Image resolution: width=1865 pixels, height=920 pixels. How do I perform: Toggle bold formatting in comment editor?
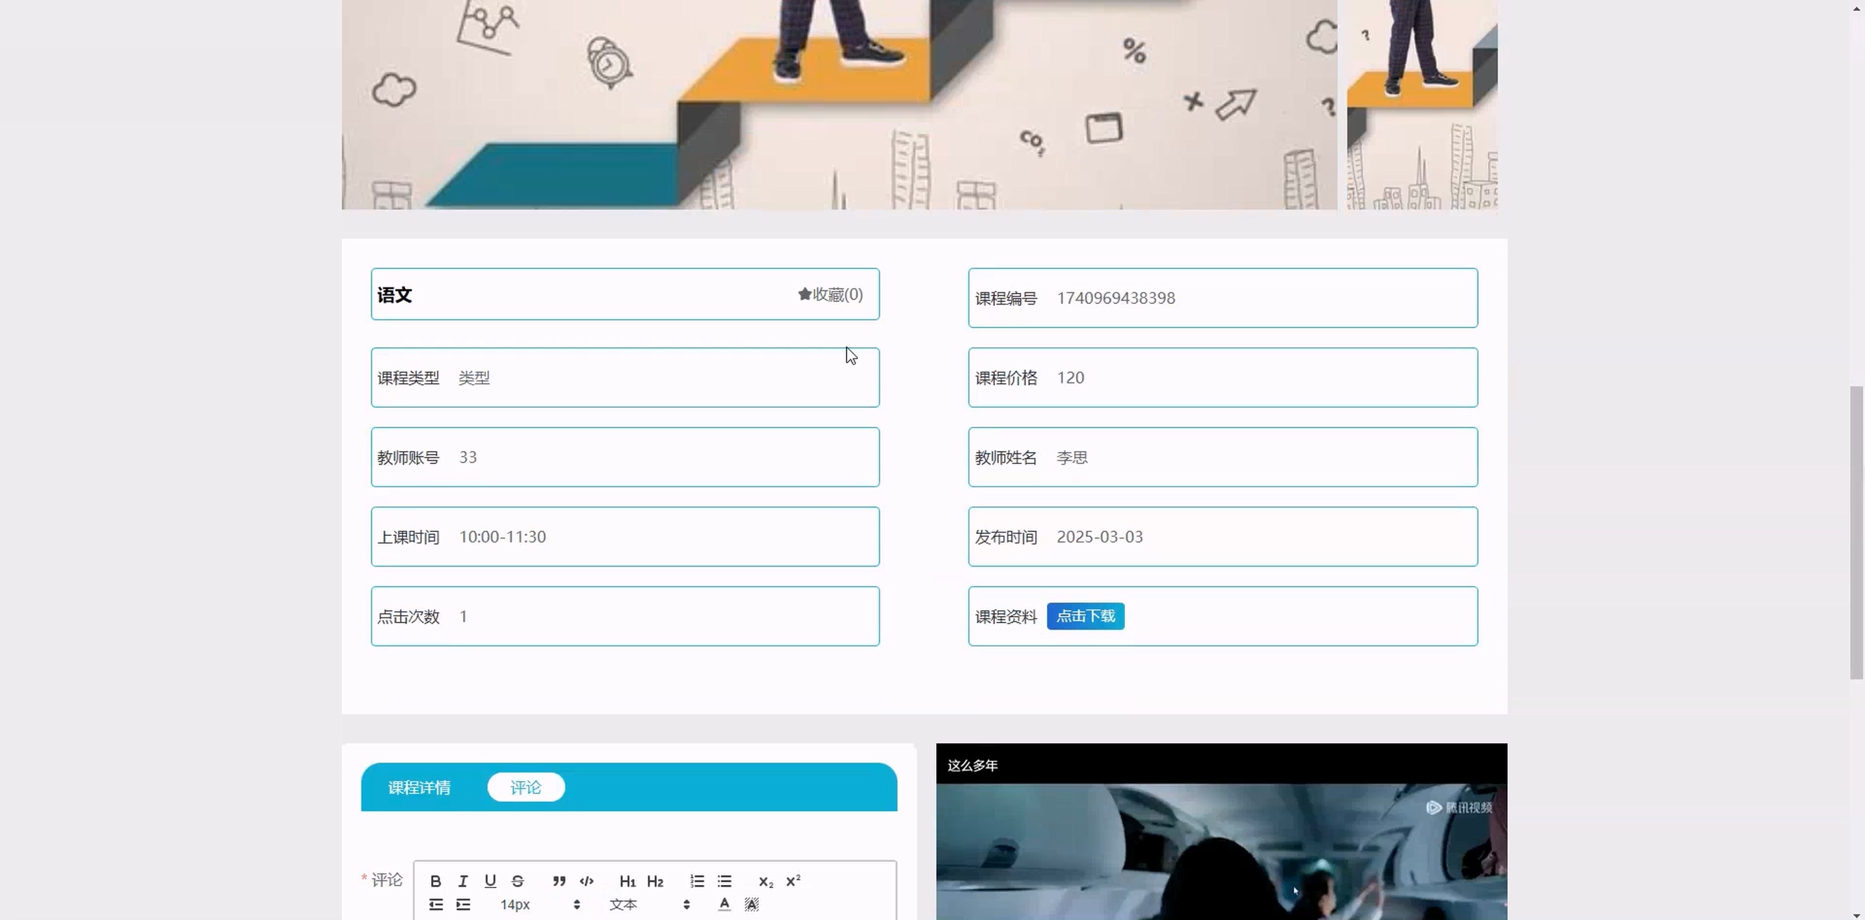pyautogui.click(x=435, y=881)
